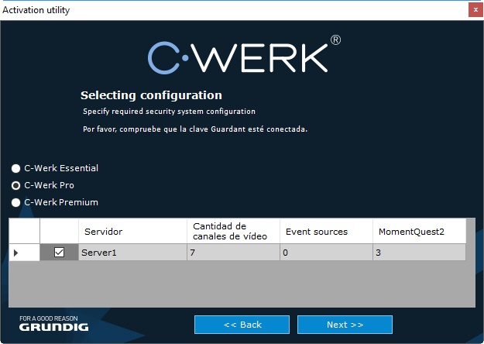Close the Activation utility window
Screen dimensions: 484x344
point(474,9)
